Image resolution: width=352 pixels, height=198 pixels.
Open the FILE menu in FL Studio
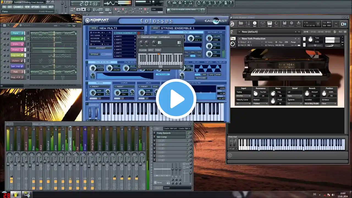click(x=4, y=7)
